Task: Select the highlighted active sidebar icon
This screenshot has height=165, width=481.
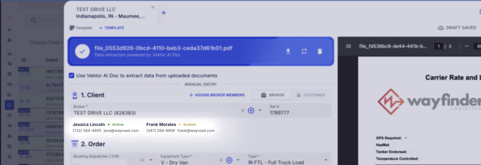Action: click(9, 105)
